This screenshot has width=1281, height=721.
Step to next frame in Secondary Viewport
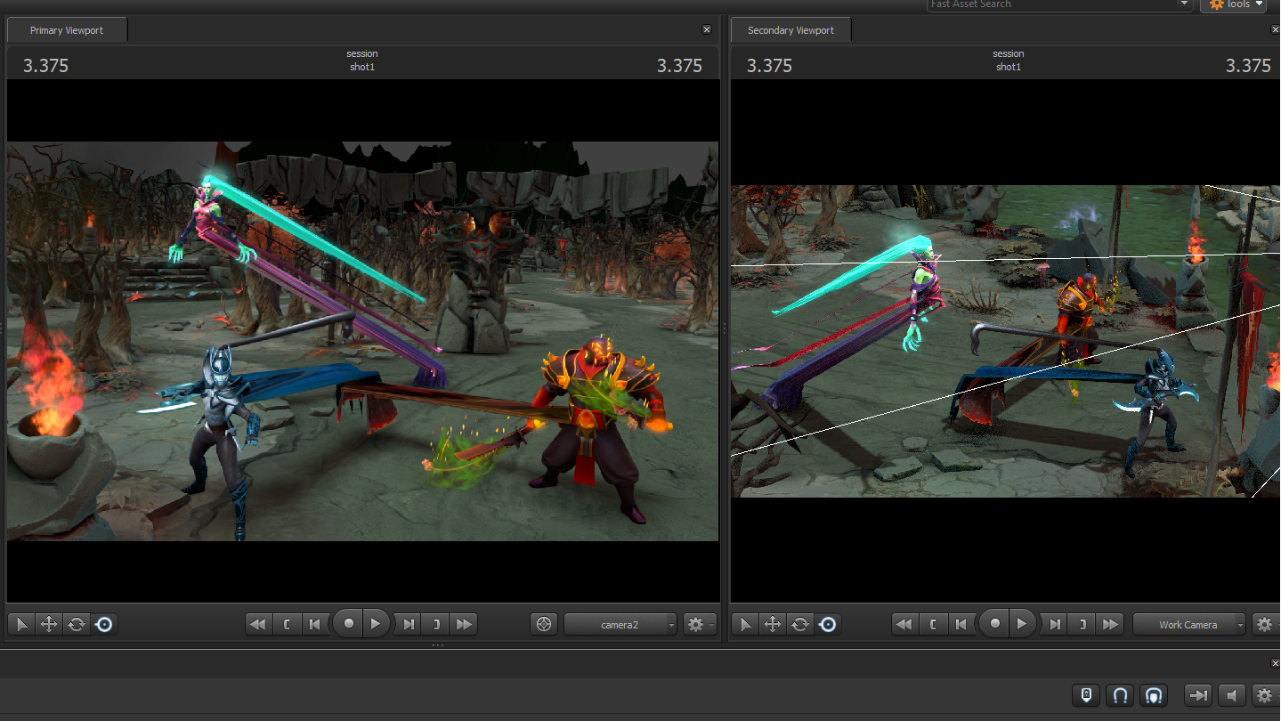(1054, 624)
